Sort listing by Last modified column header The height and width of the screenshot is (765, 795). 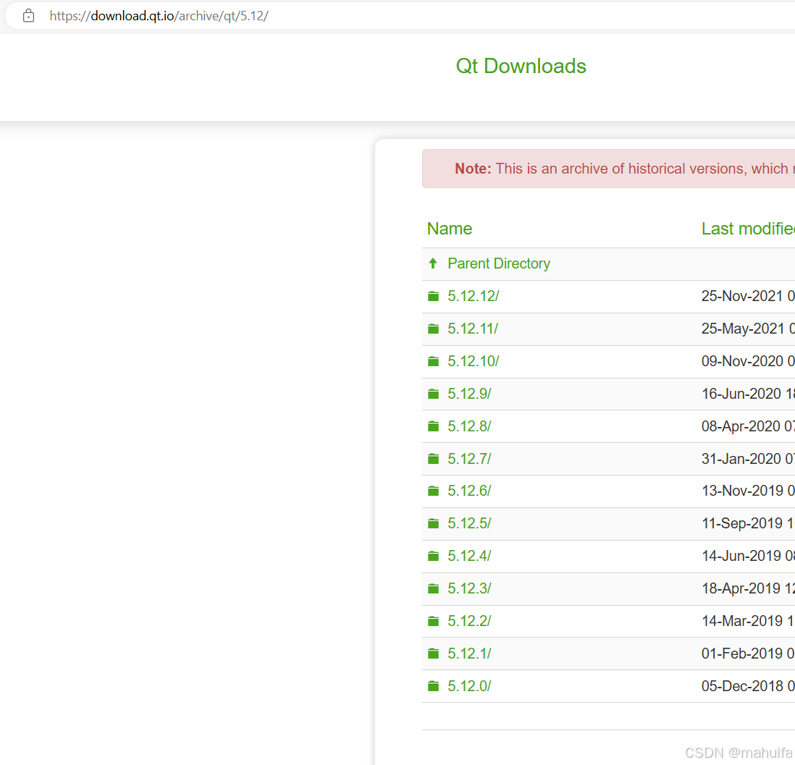(748, 229)
